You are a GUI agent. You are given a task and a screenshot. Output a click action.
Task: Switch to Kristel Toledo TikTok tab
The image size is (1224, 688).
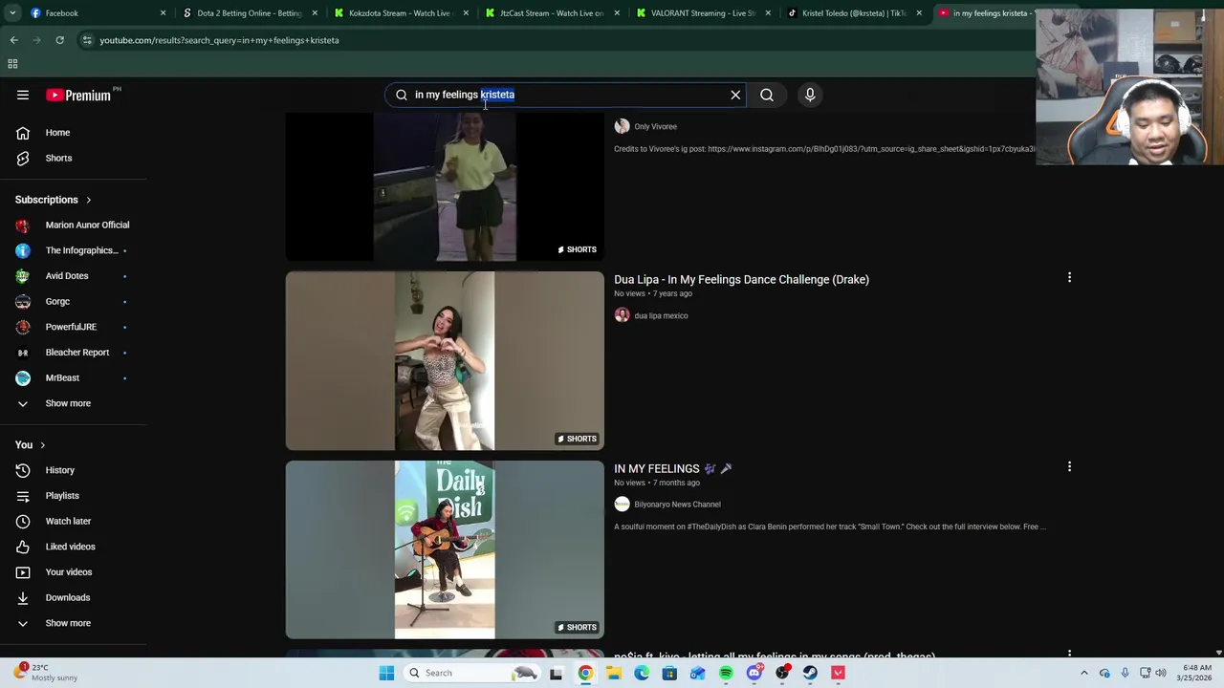tap(854, 13)
